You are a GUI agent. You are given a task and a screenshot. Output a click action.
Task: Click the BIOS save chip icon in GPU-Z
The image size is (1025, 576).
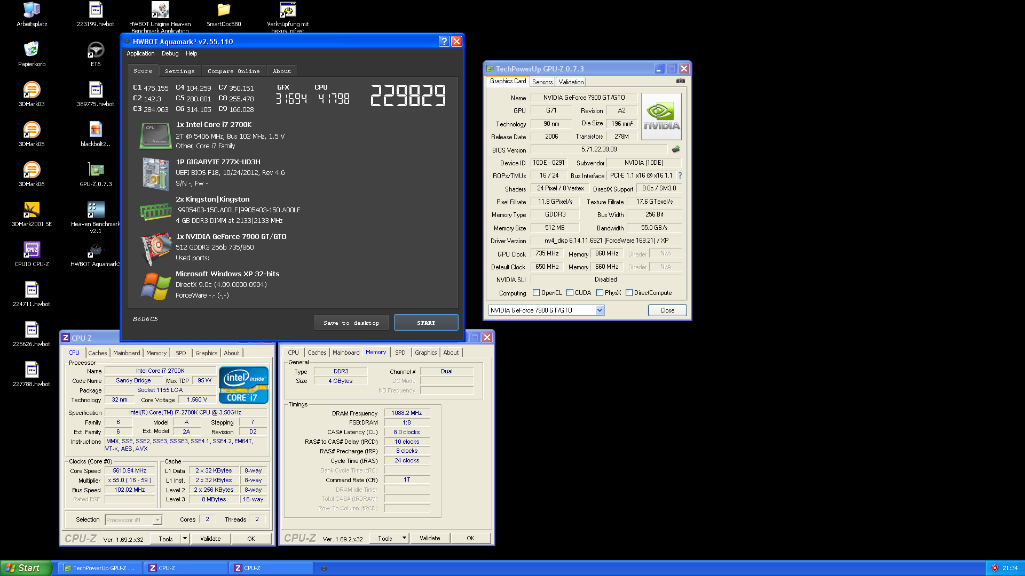coord(676,149)
